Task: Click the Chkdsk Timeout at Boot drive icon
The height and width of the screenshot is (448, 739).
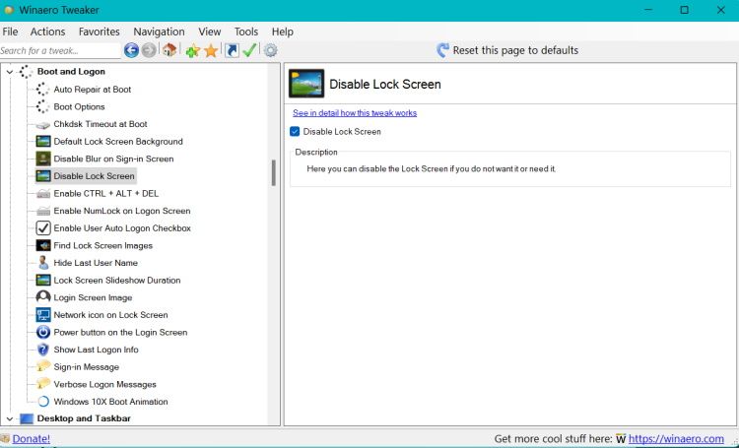Action: click(43, 125)
